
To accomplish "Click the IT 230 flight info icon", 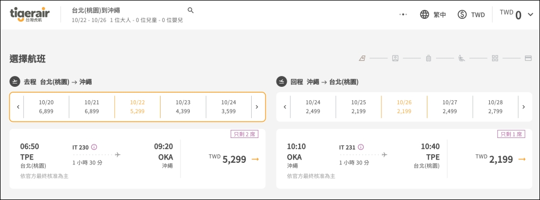I will (x=94, y=147).
